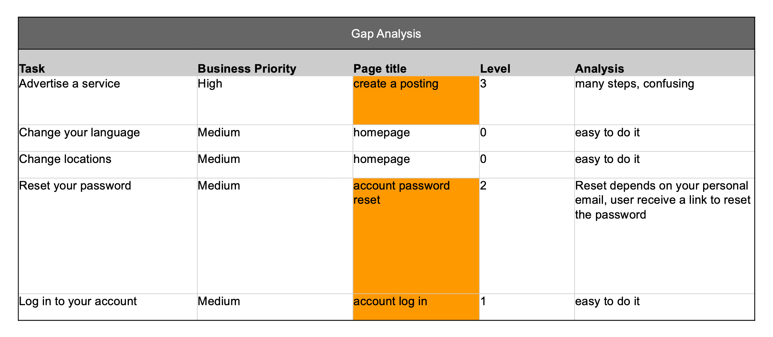The width and height of the screenshot is (773, 337).
Task: Select the analysis text about reset email link
Action: point(662,200)
